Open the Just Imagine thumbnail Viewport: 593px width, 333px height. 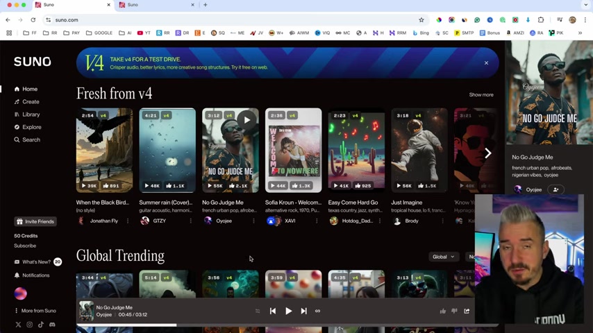click(419, 151)
